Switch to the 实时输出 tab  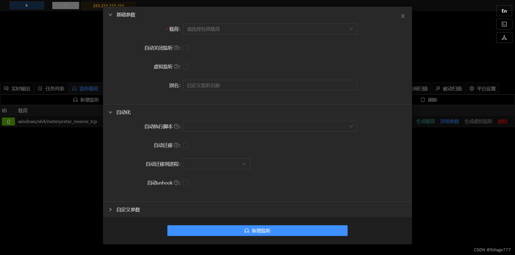(17, 88)
